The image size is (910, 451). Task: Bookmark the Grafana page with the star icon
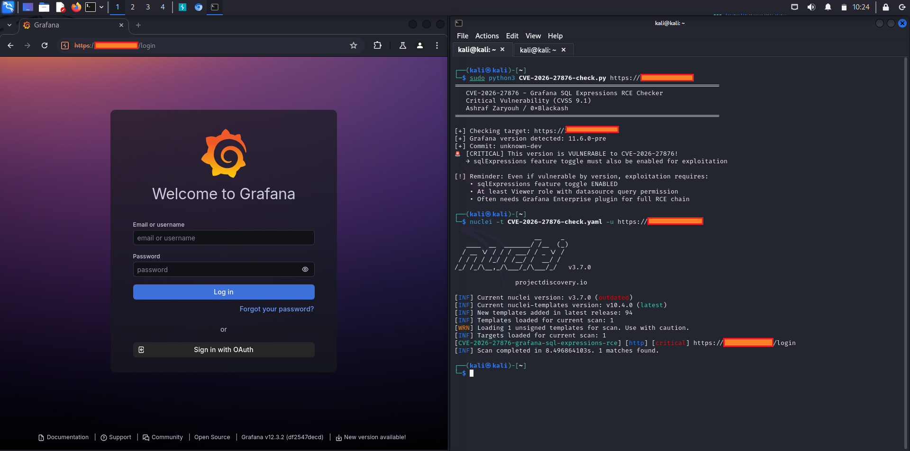(x=353, y=45)
